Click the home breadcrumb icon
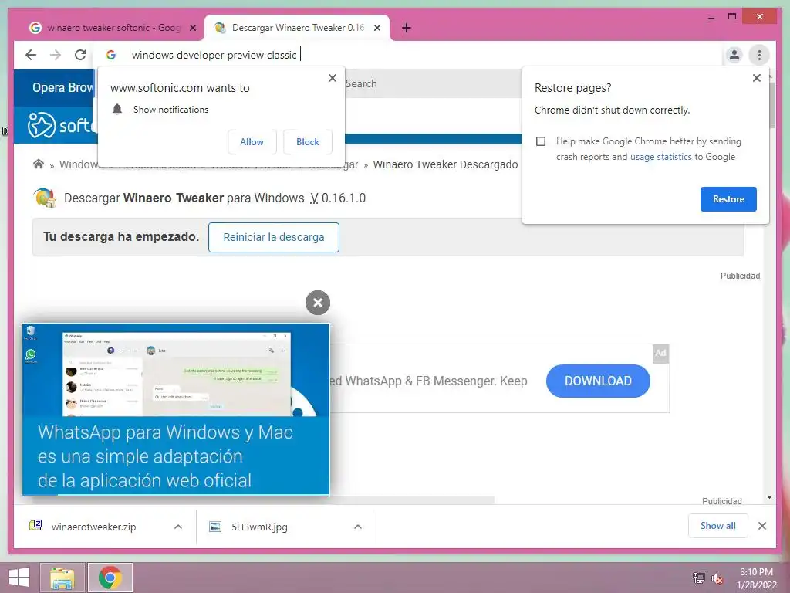Image resolution: width=790 pixels, height=593 pixels. [39, 164]
